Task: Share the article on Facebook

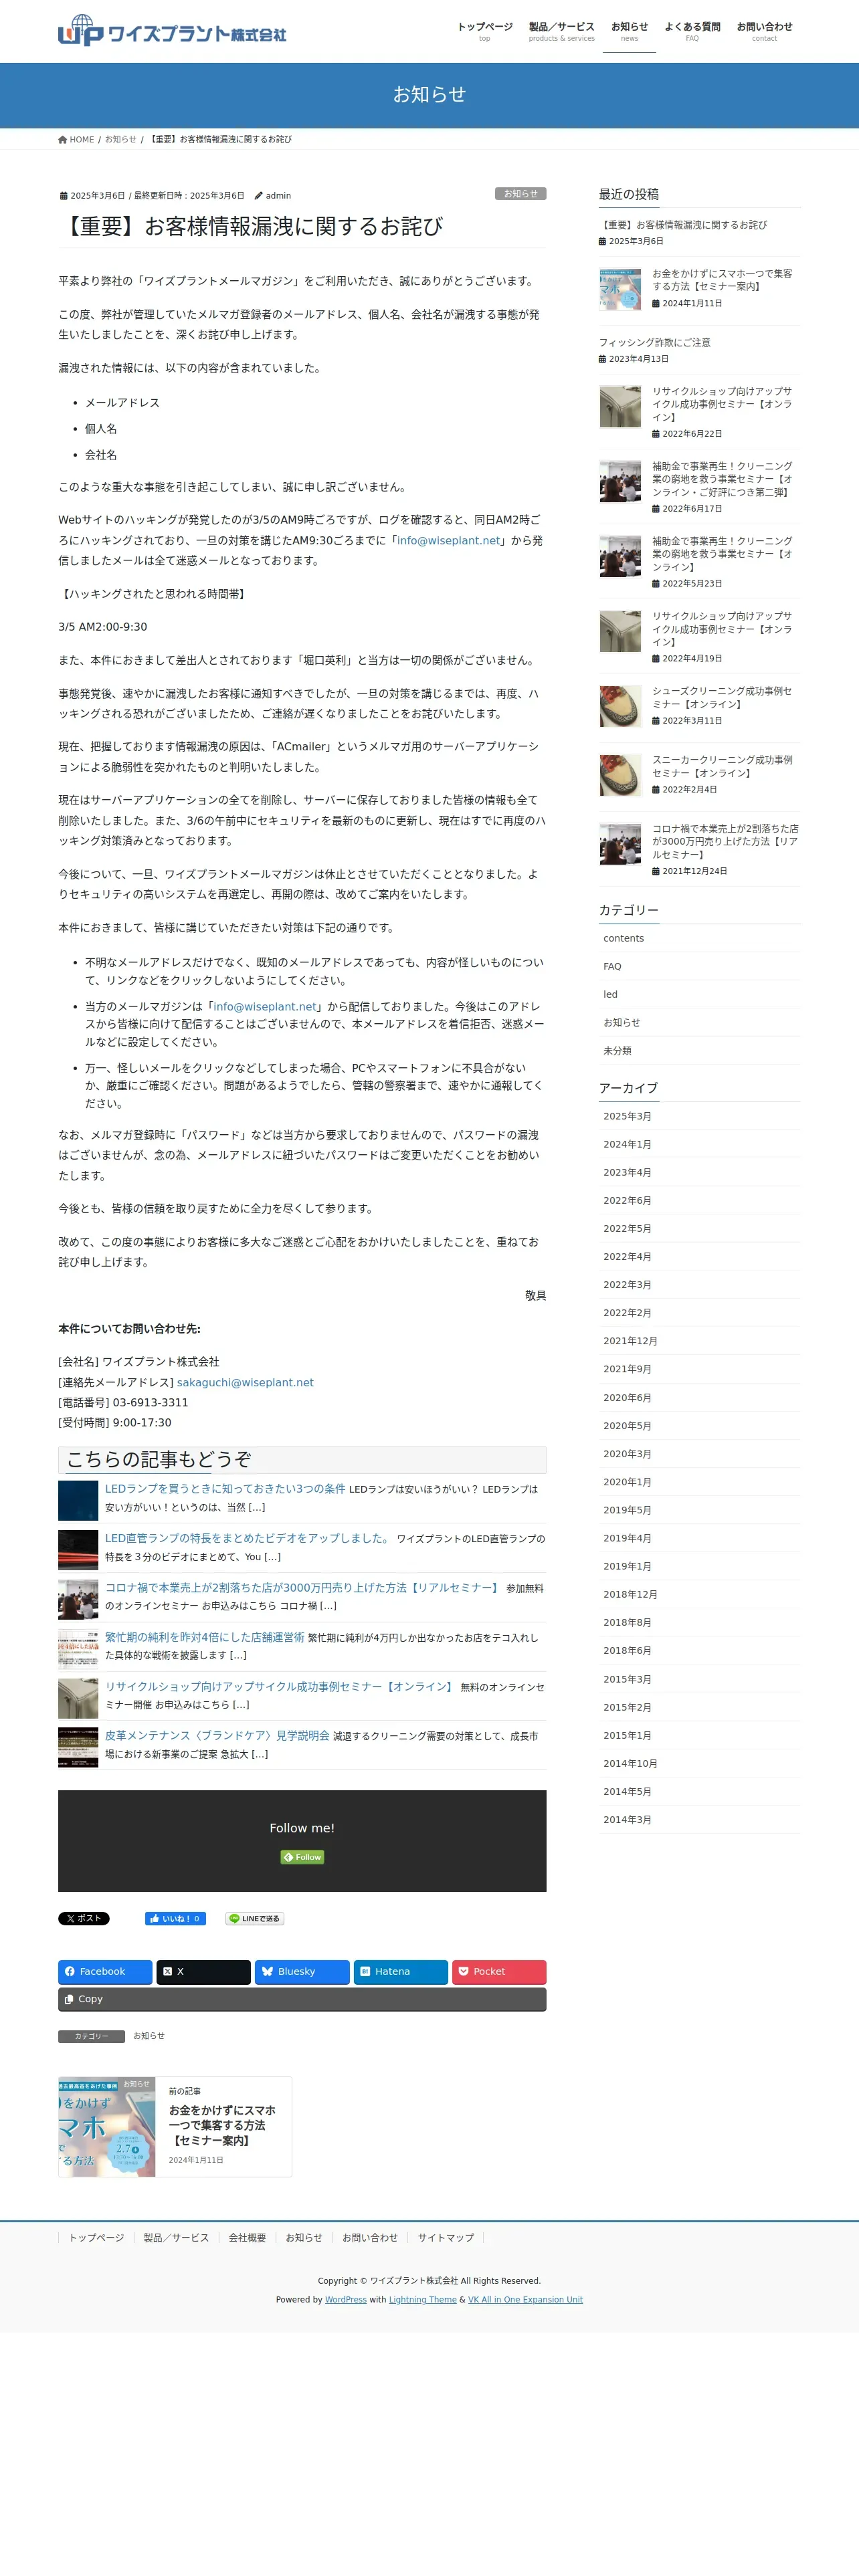Action: (x=105, y=1971)
